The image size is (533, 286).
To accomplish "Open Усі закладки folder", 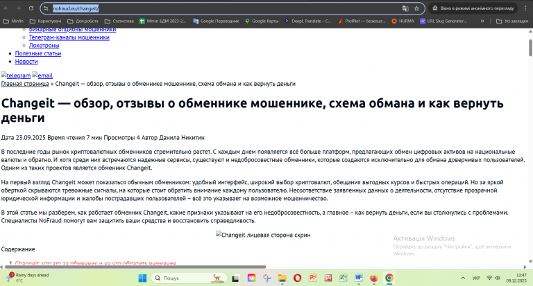I will pos(512,21).
